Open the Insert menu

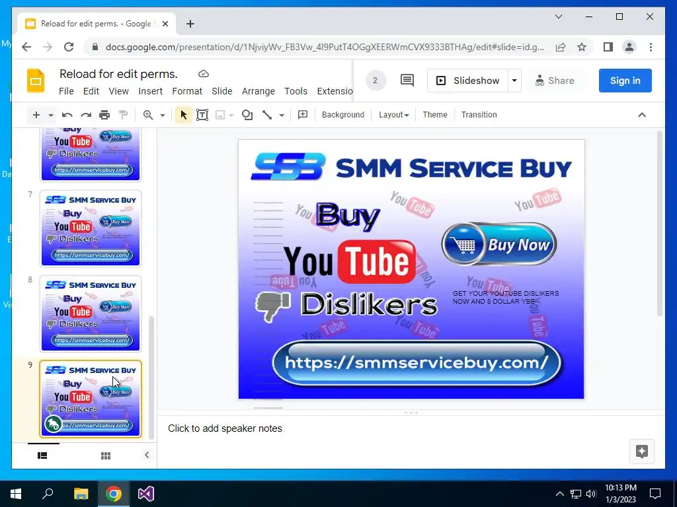coord(150,91)
